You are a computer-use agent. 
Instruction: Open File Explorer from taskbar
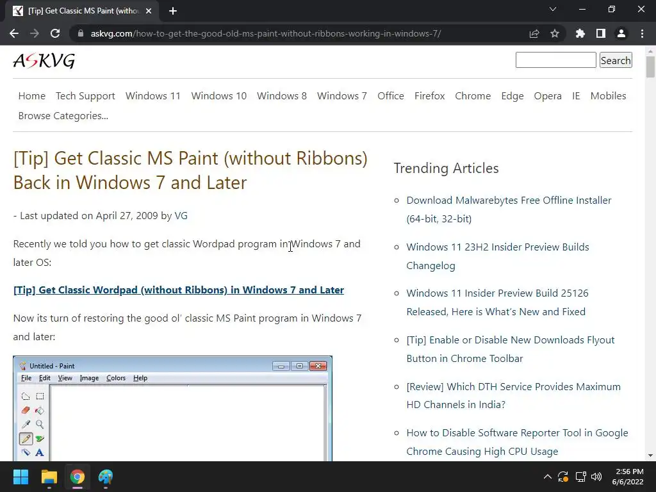pyautogui.click(x=49, y=477)
